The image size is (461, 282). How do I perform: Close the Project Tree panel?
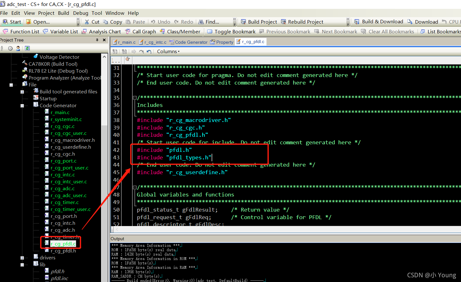104,40
